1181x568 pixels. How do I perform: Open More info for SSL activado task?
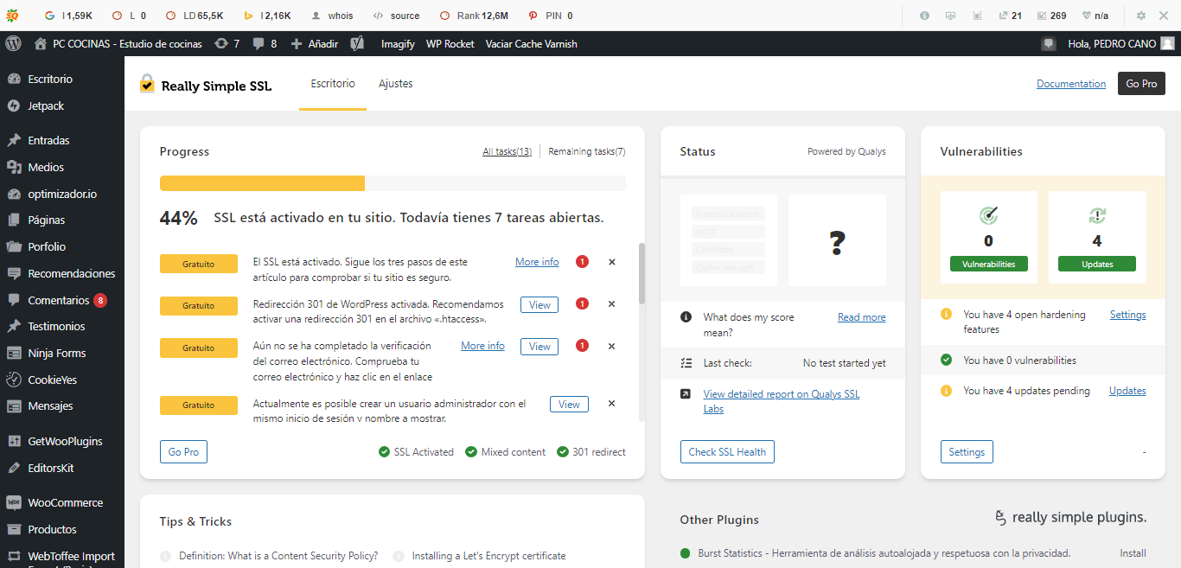coord(537,262)
